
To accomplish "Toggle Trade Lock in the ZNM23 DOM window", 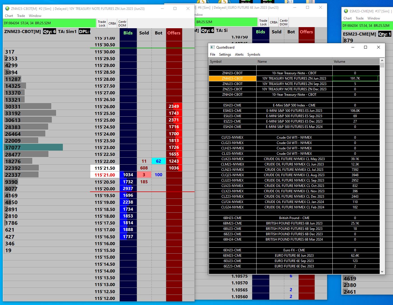I will click(x=102, y=23).
